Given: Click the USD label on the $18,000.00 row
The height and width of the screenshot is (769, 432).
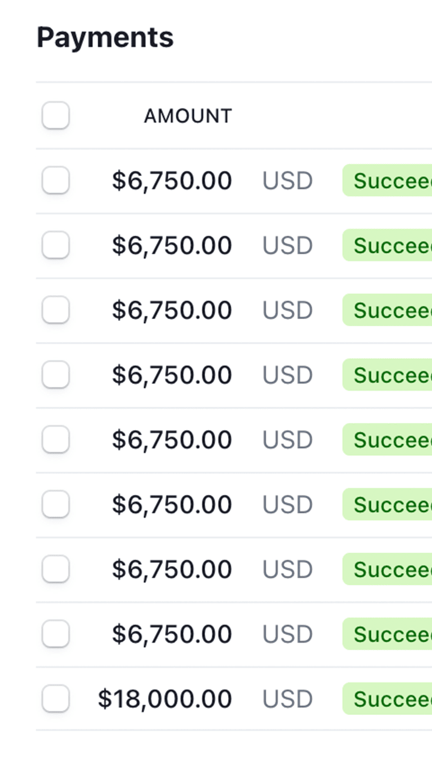Looking at the screenshot, I should click(287, 699).
